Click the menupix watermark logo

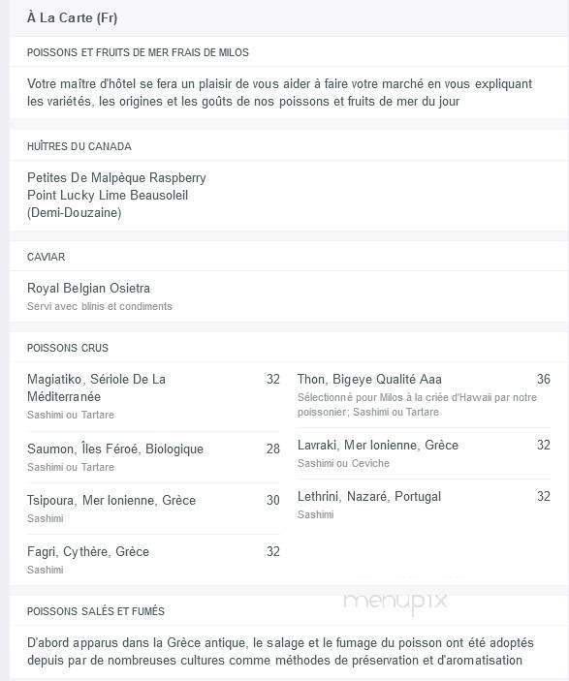click(x=395, y=602)
